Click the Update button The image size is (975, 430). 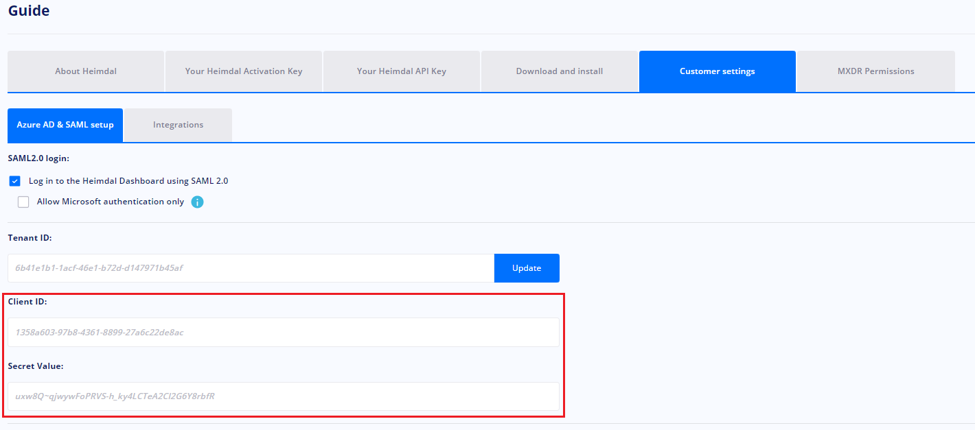(x=527, y=268)
